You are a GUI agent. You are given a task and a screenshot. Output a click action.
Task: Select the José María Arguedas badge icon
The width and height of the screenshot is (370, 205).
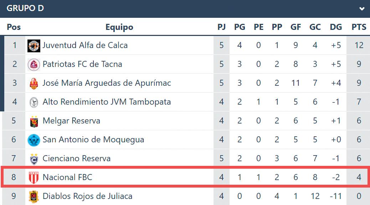(x=34, y=84)
